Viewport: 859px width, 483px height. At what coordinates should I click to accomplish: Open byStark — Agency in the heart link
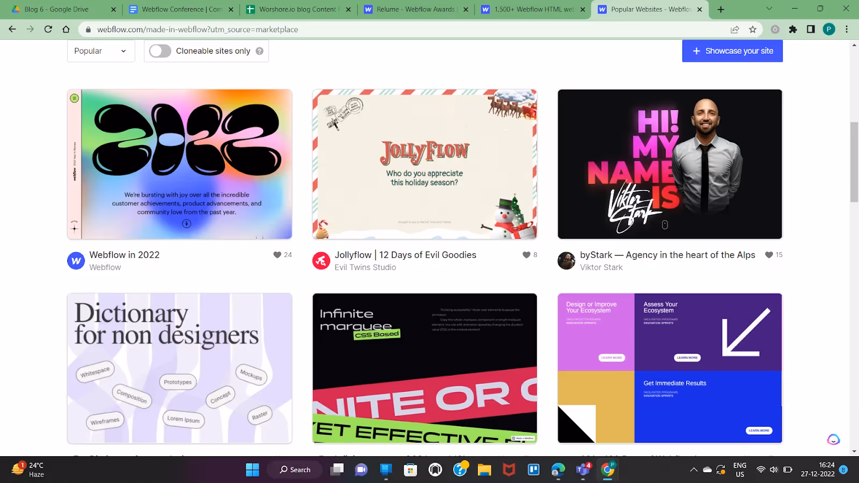click(667, 255)
